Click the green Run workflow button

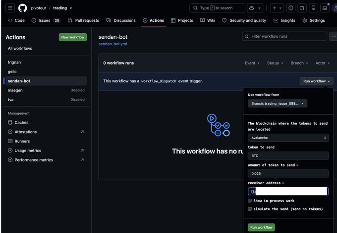261,228
